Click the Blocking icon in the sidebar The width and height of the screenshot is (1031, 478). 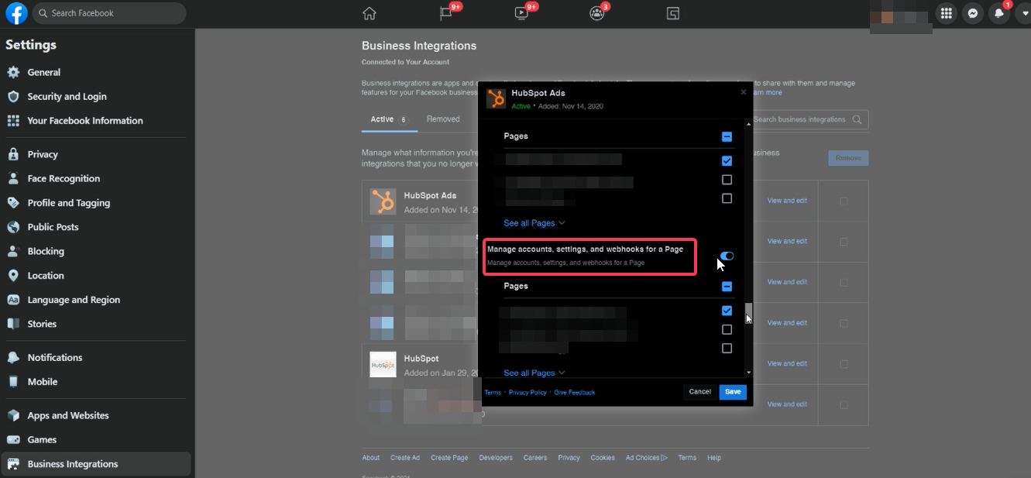pos(13,251)
